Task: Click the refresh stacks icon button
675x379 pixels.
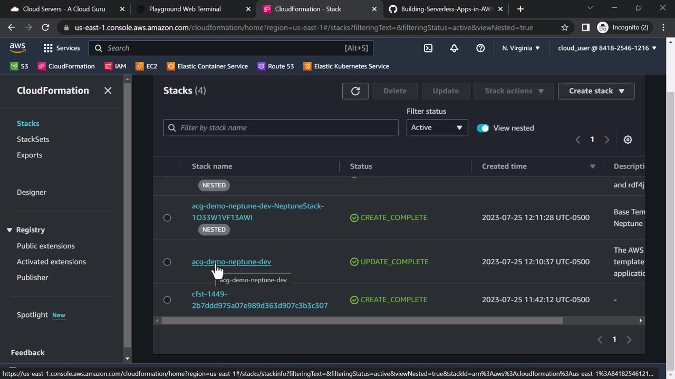Action: 355,91
